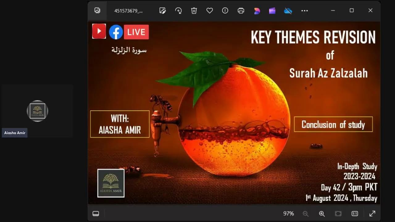Enter full screen with expand arrows icon
The image size is (395, 222).
click(372, 213)
